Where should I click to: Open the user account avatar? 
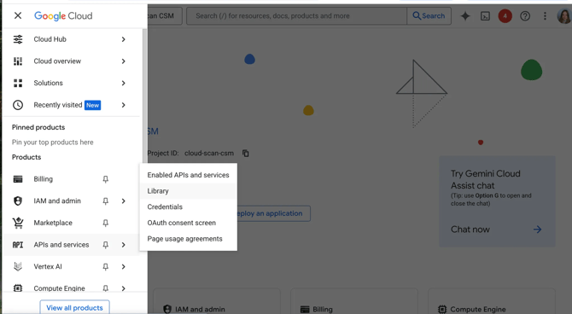564,16
